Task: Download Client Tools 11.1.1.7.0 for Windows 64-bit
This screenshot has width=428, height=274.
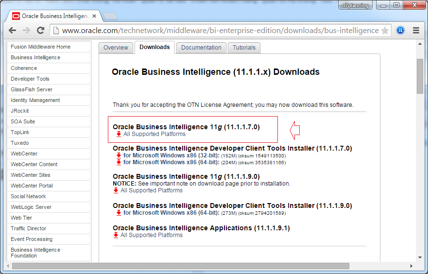Action: (x=171, y=162)
